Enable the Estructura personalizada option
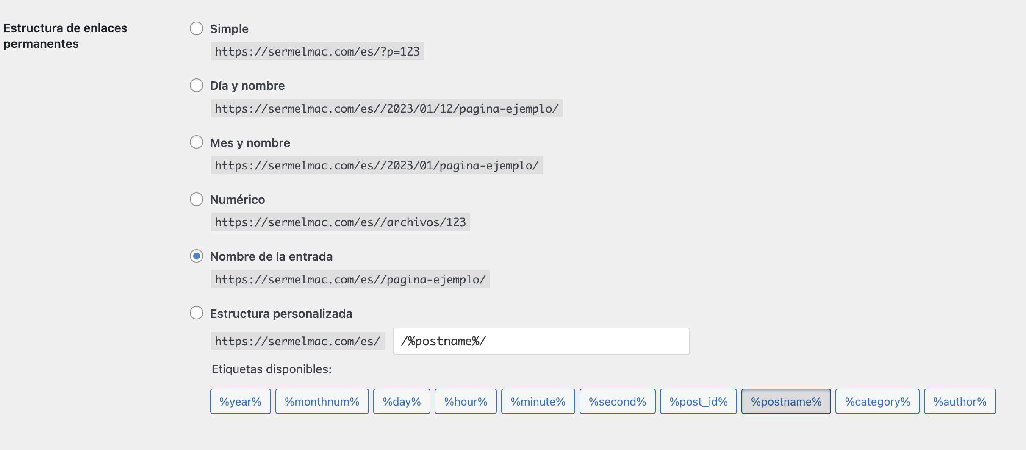This screenshot has width=1026, height=450. pos(197,313)
